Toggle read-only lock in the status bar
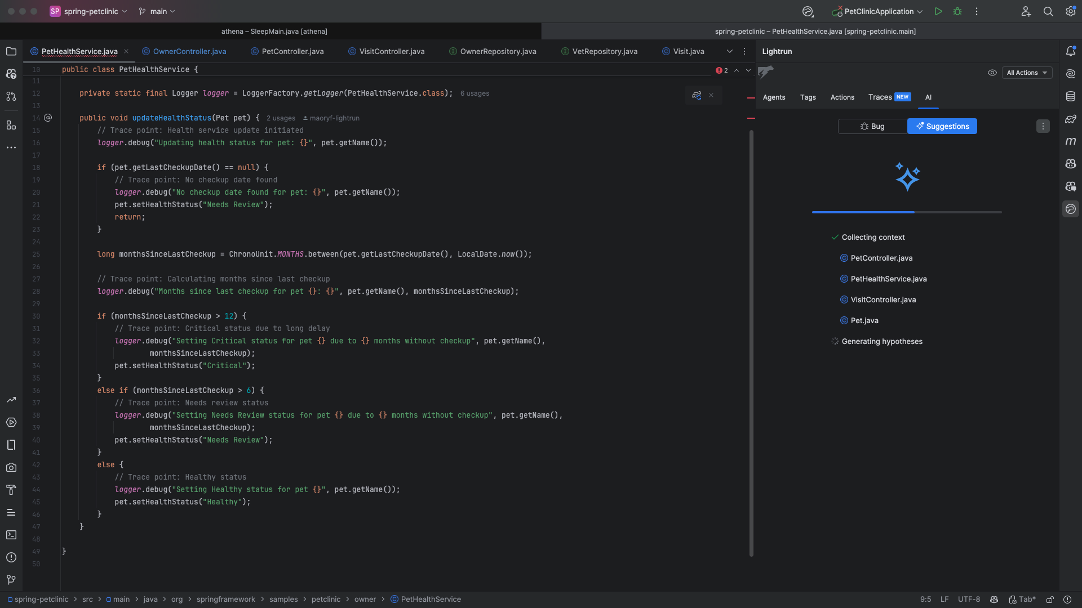This screenshot has width=1082, height=608. 1050,600
